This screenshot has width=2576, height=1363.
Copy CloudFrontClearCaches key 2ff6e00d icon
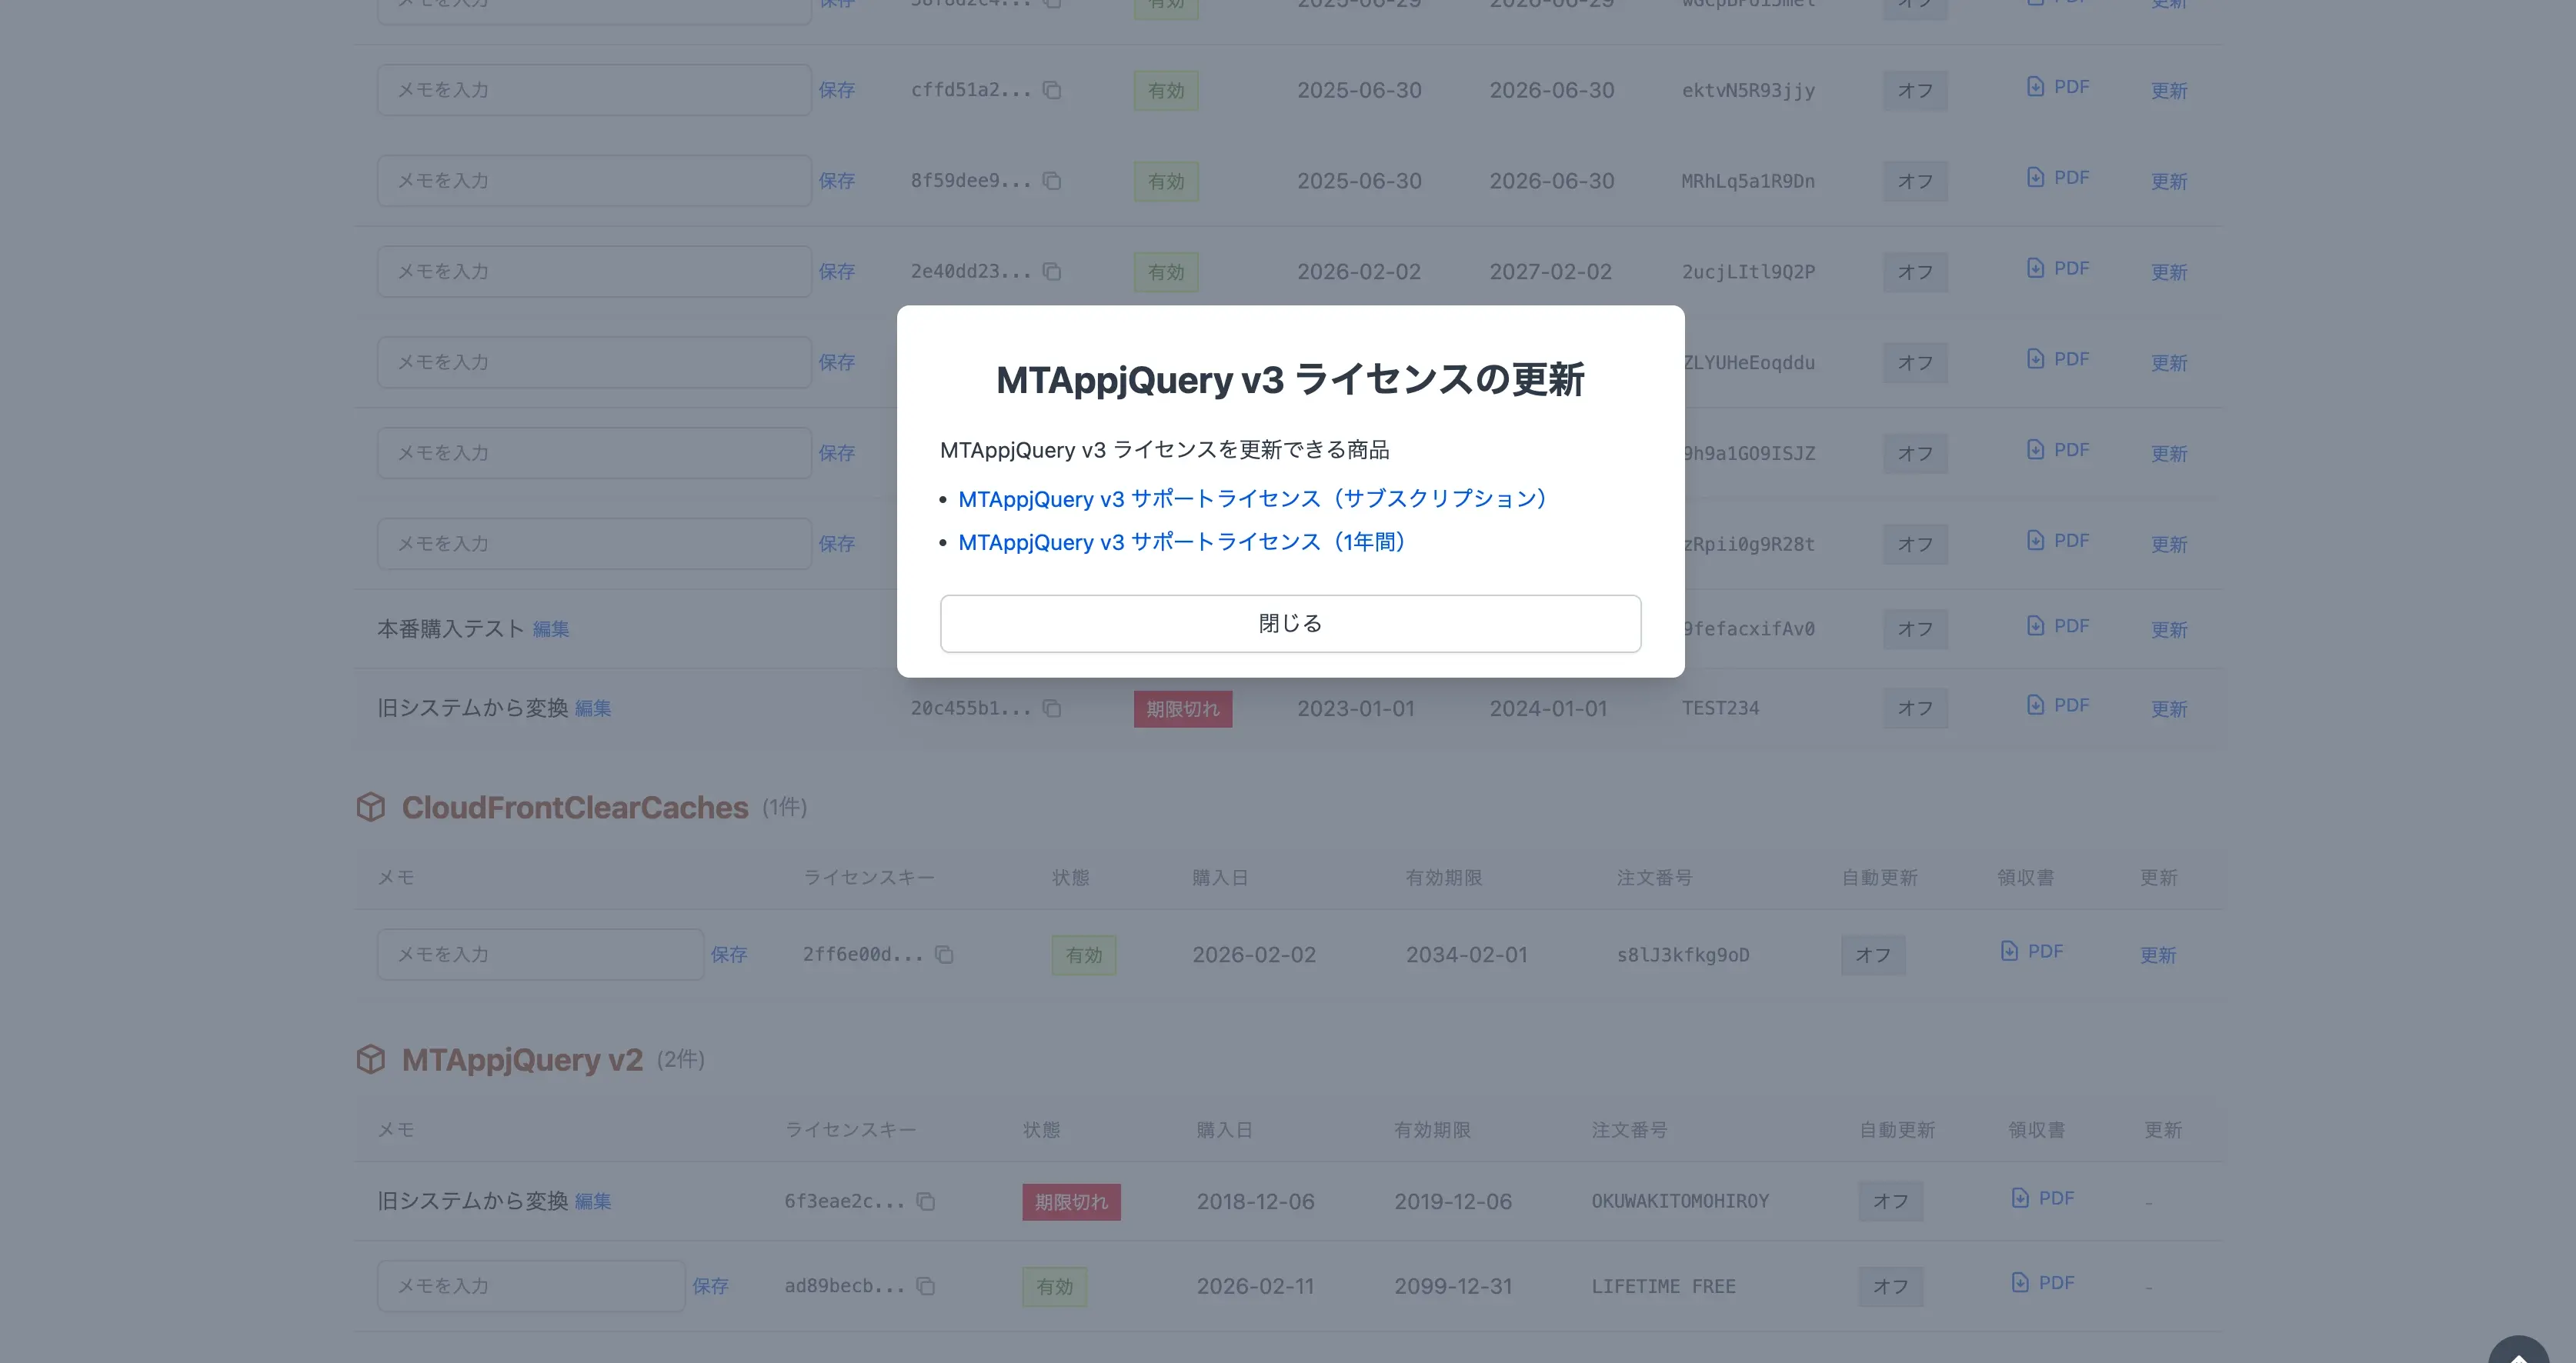coord(943,955)
